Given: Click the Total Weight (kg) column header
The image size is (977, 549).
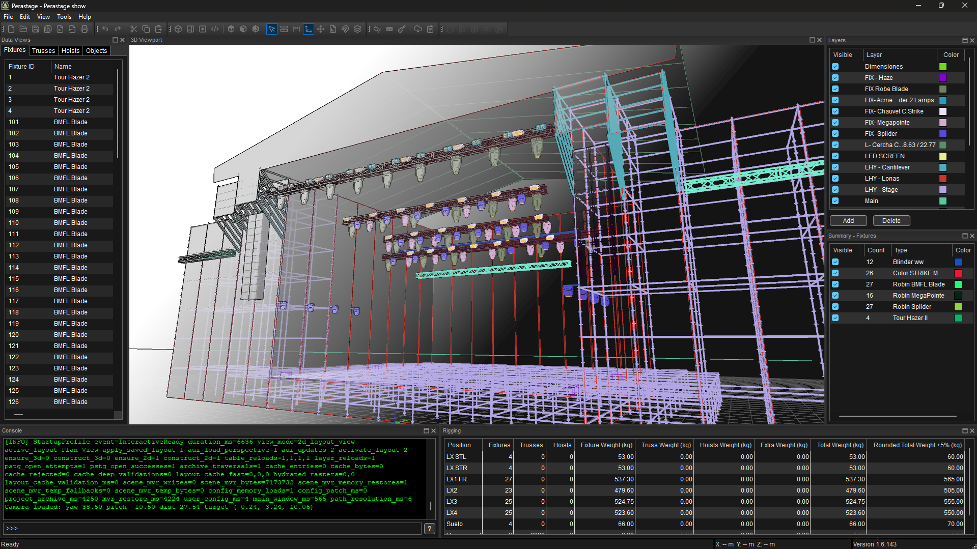Looking at the screenshot, I should click(840, 445).
